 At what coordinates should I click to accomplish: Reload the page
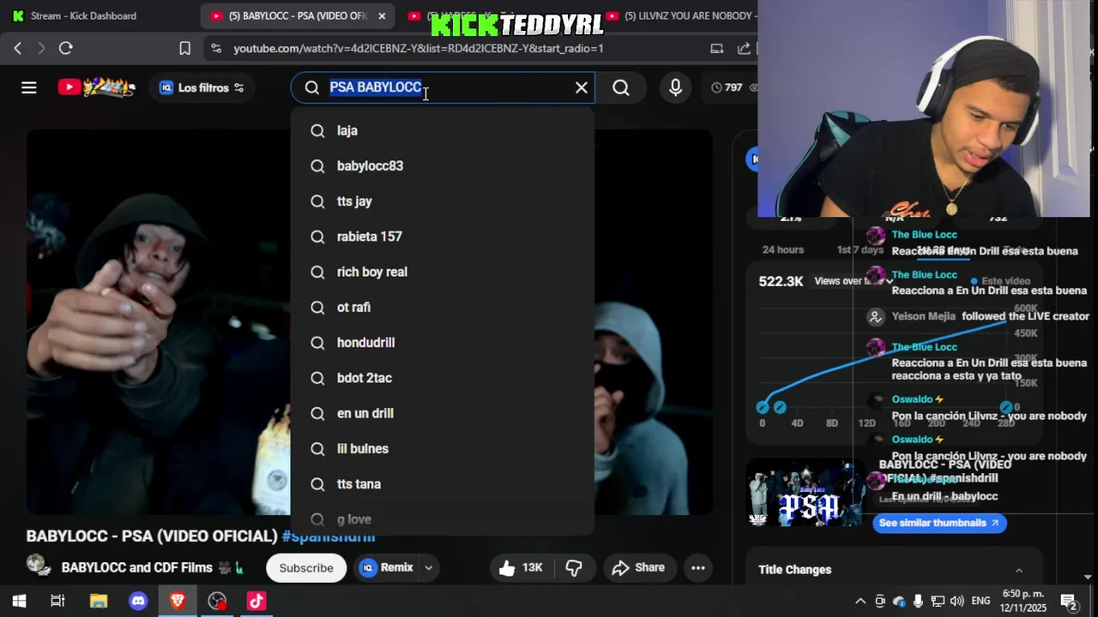point(65,48)
